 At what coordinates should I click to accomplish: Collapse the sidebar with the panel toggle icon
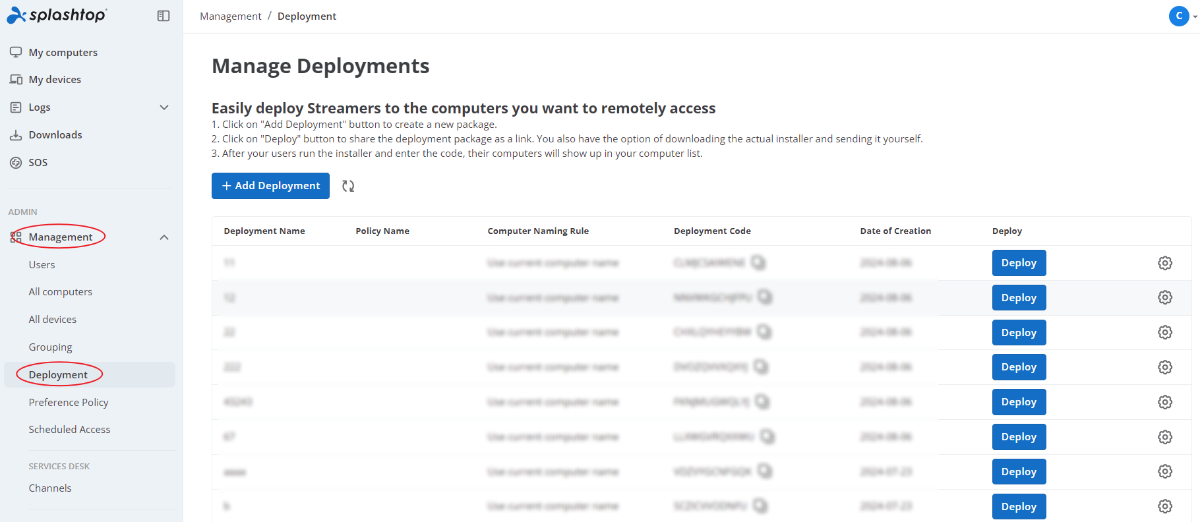pyautogui.click(x=164, y=16)
